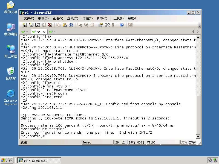Click the Lock Session toolbar icon
The image size is (219, 164).
coord(130,25)
